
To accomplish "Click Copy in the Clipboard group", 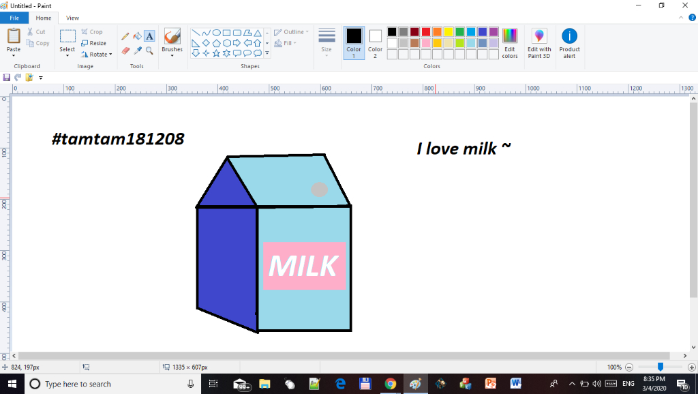I will 38,43.
